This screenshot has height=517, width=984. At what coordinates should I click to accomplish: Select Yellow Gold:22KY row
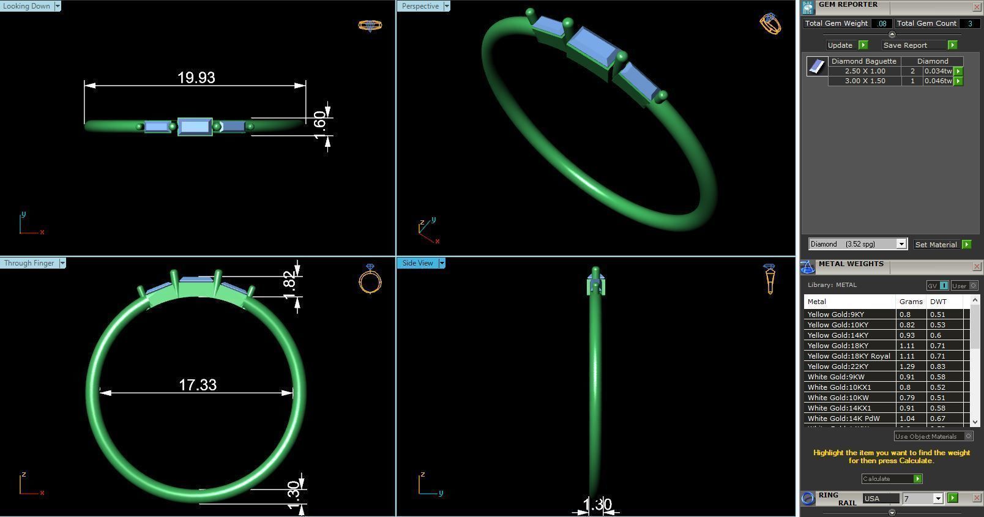887,366
